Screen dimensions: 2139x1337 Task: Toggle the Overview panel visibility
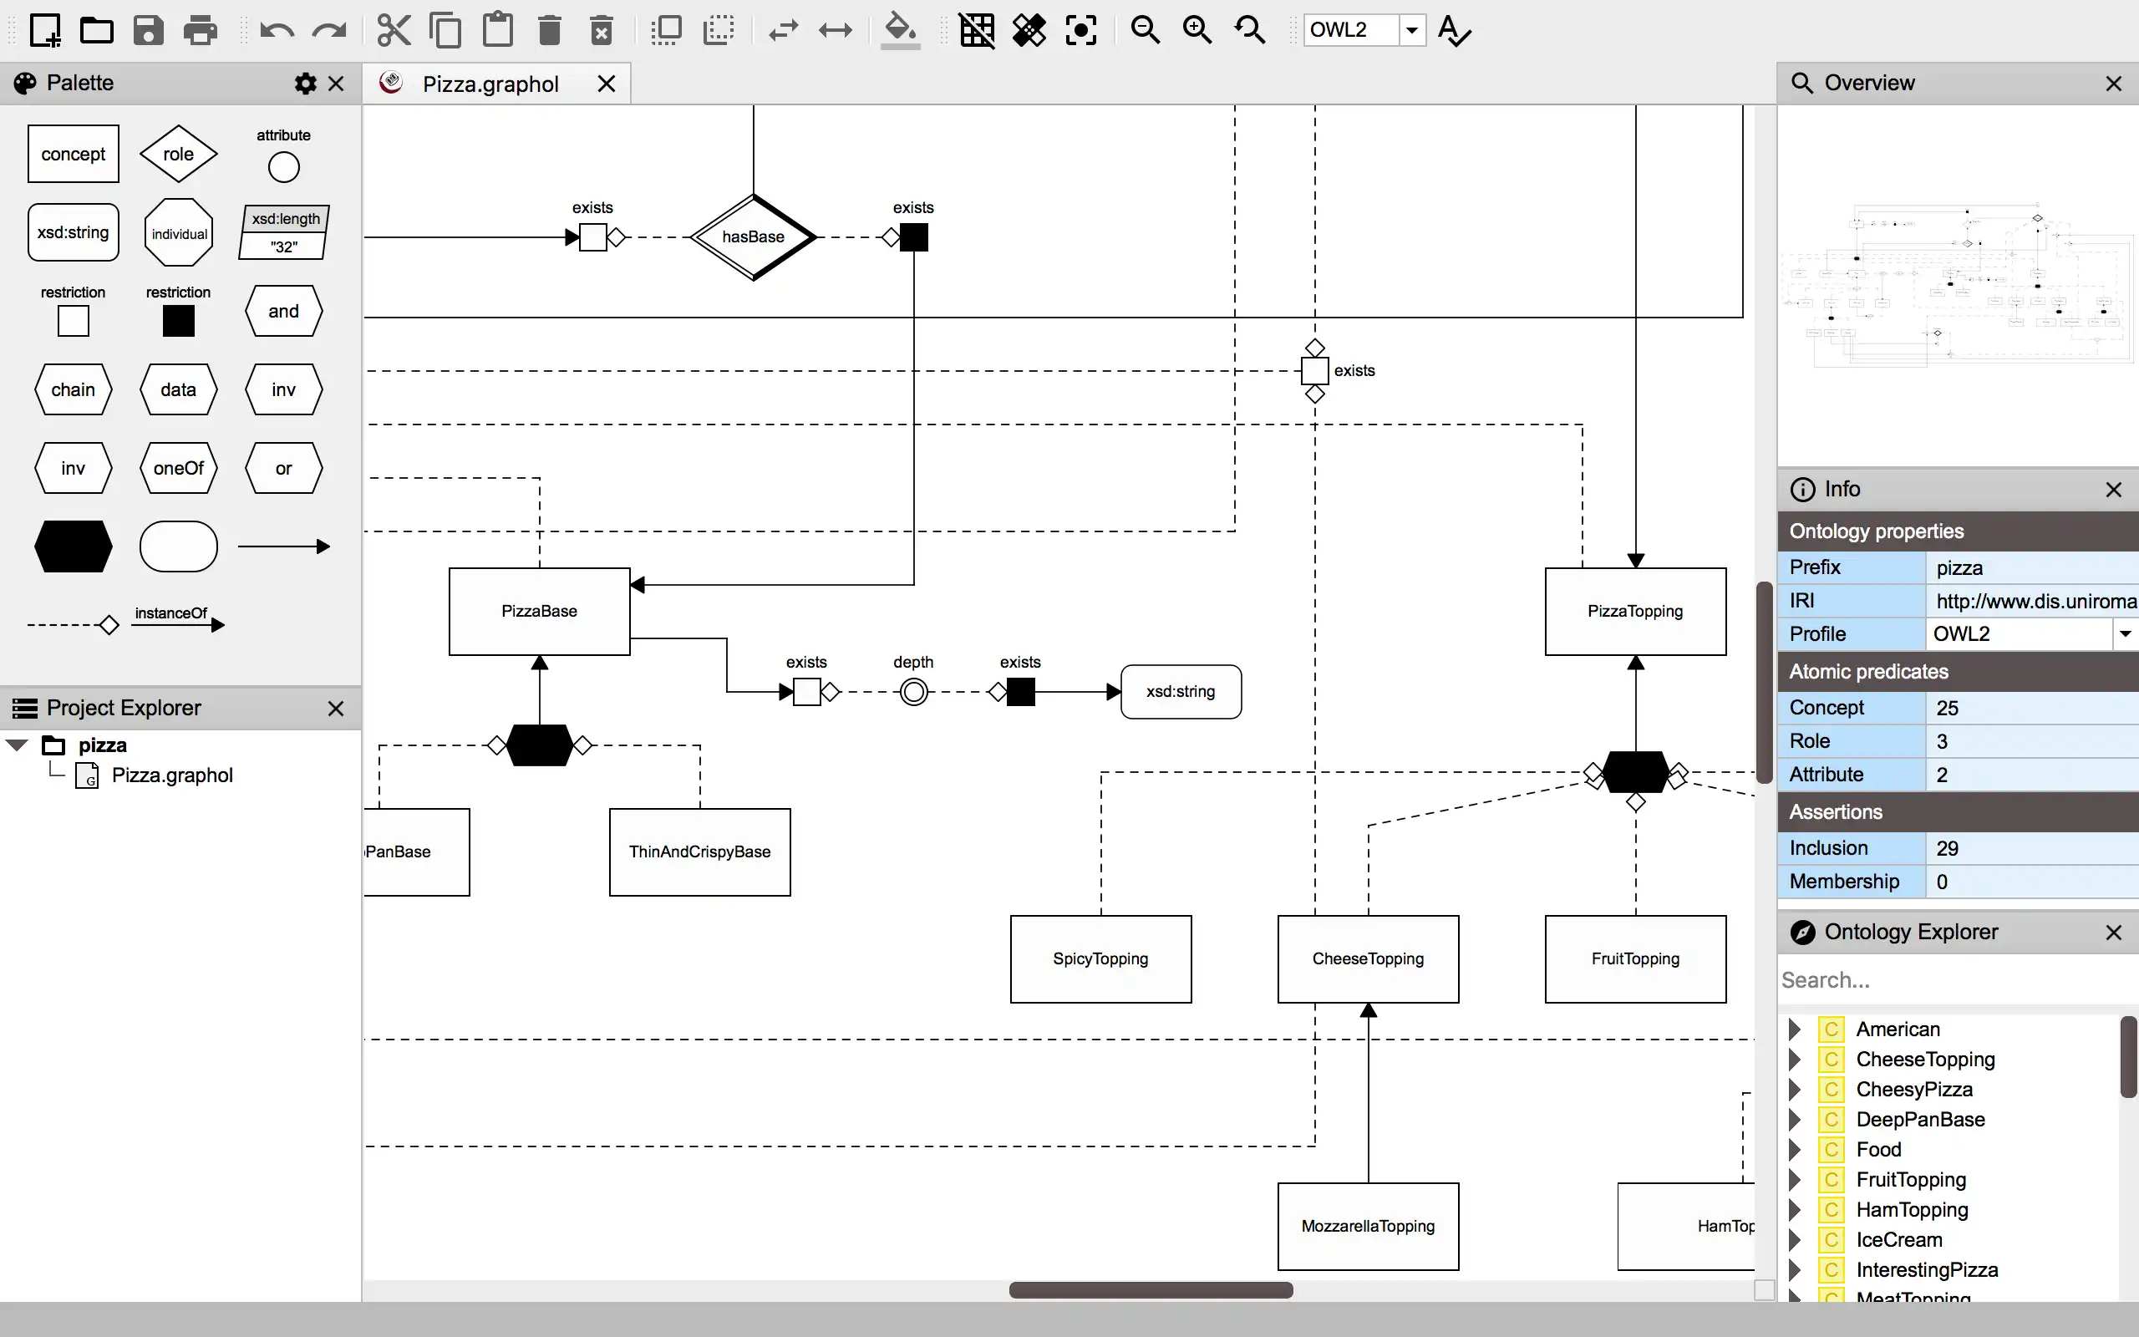point(2117,84)
